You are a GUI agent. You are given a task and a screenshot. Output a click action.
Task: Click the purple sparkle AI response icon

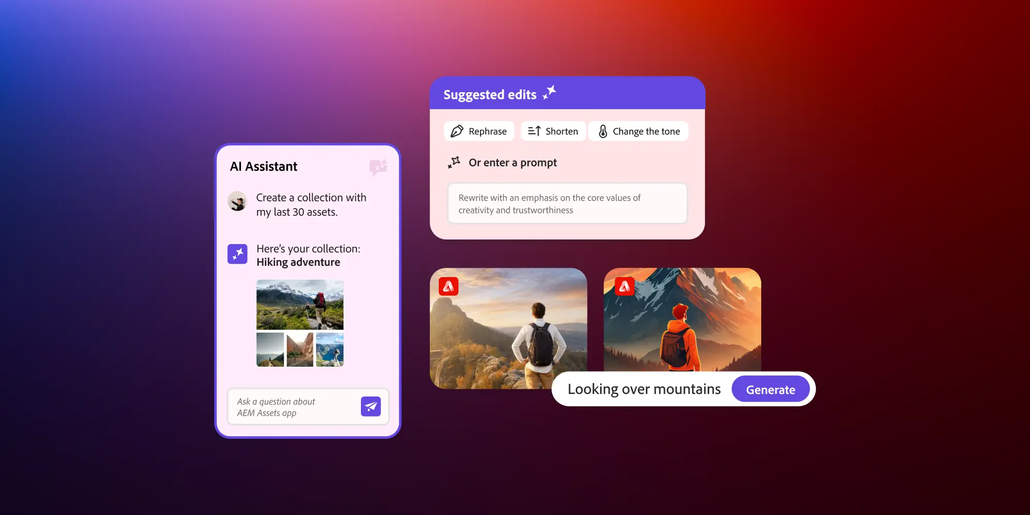pyautogui.click(x=237, y=254)
